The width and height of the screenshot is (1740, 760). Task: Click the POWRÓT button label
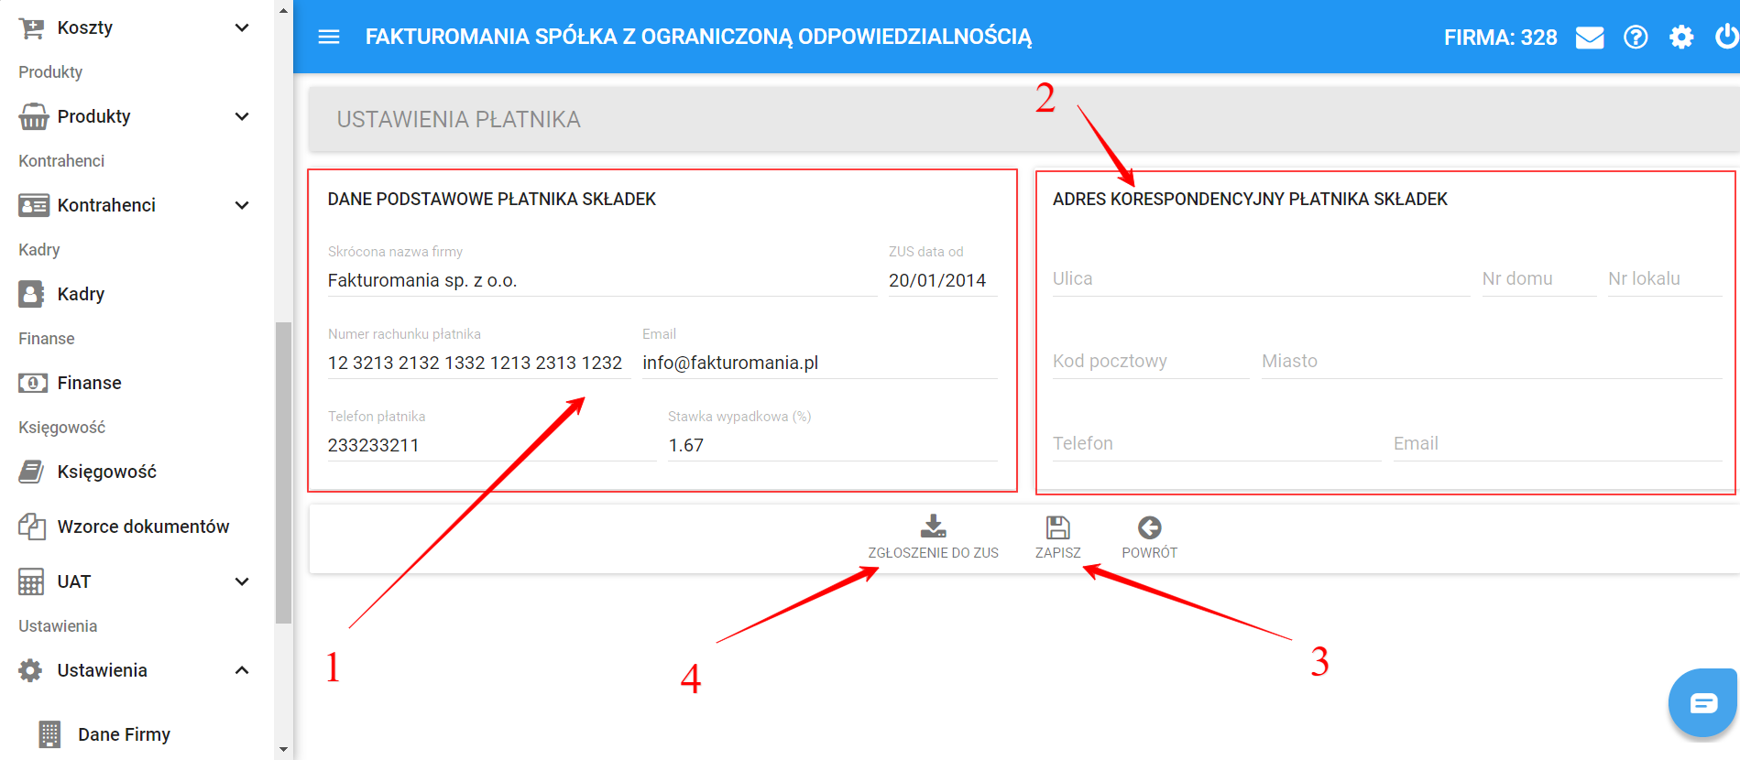1149,553
